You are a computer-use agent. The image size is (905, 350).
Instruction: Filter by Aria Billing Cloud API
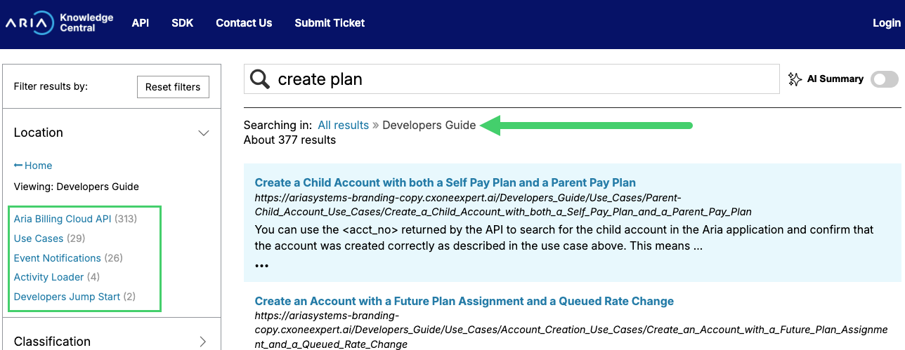[x=63, y=219]
